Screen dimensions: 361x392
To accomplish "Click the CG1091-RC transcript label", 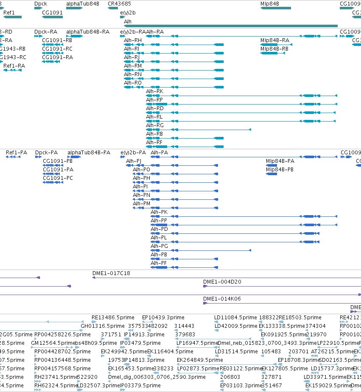I will (x=57, y=49).
